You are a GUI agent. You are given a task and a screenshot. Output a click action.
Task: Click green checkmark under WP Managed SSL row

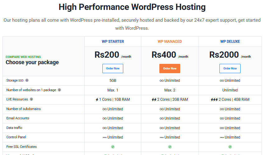(170, 147)
